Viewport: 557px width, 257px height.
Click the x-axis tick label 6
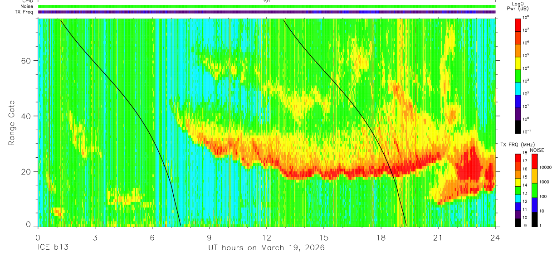152,238
